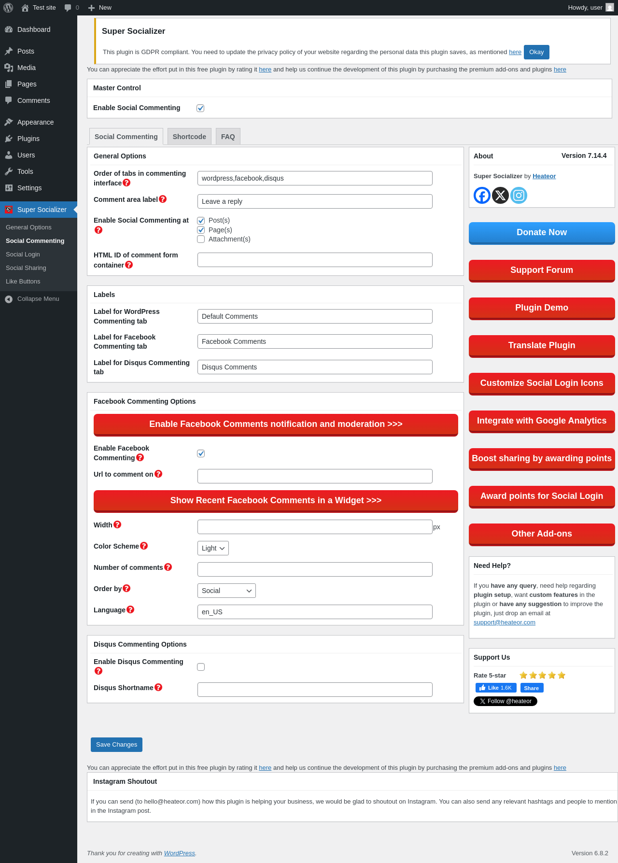Toggle Enable Facebook Commenting checkbox

(x=201, y=453)
